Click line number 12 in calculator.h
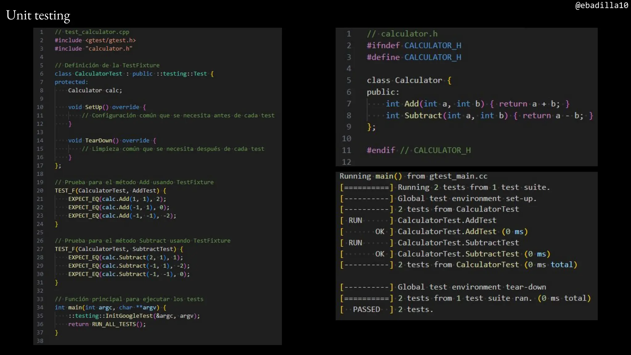The width and height of the screenshot is (631, 355). click(x=347, y=162)
